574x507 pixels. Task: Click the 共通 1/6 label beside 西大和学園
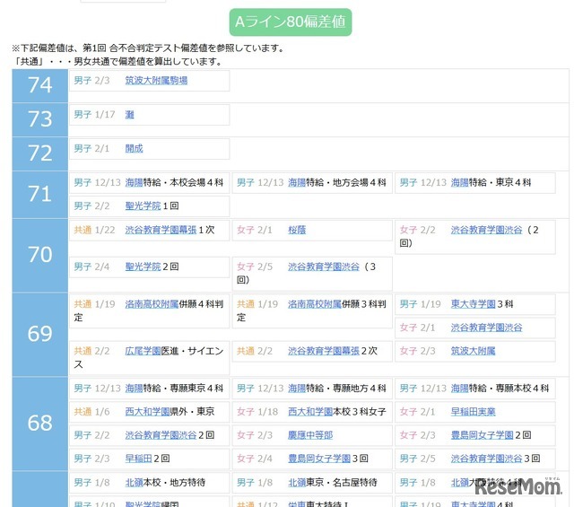coord(91,411)
